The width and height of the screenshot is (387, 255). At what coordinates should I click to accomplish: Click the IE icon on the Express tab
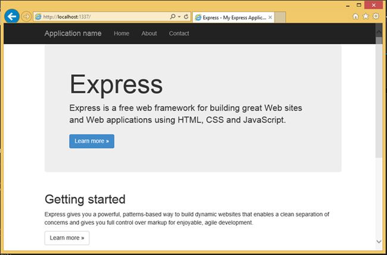pos(198,17)
